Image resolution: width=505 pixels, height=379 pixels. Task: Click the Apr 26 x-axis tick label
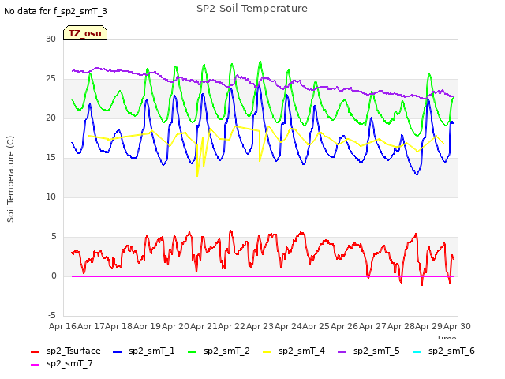coord(344,326)
